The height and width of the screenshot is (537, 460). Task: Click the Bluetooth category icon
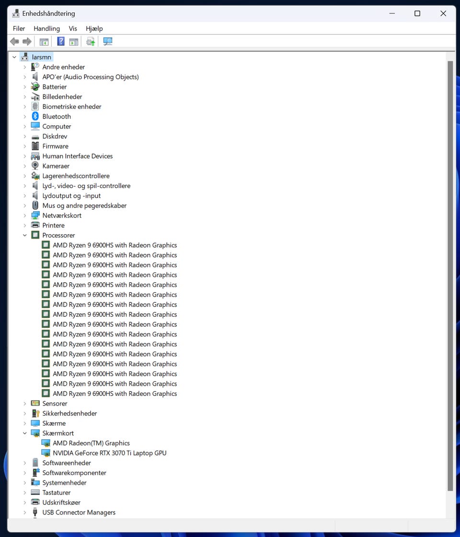click(35, 117)
